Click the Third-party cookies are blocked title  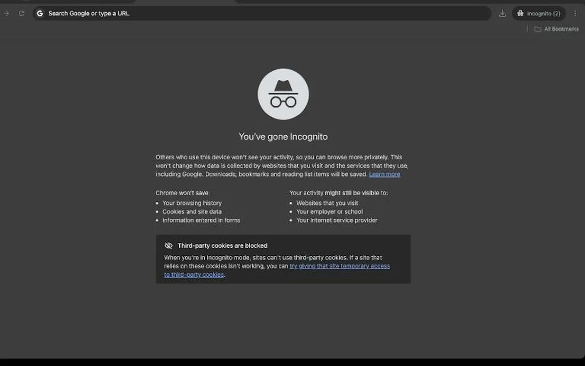(222, 246)
